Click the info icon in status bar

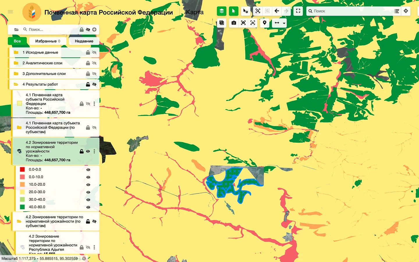point(84,259)
